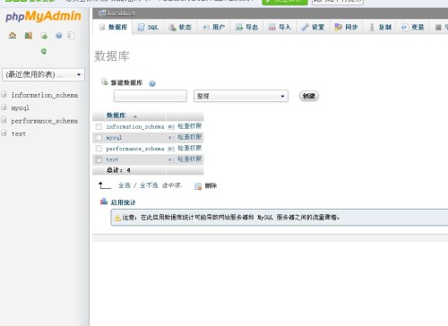Viewport: 448px width, 326px height.
Task: Open the 设置 tab
Action: point(313,28)
